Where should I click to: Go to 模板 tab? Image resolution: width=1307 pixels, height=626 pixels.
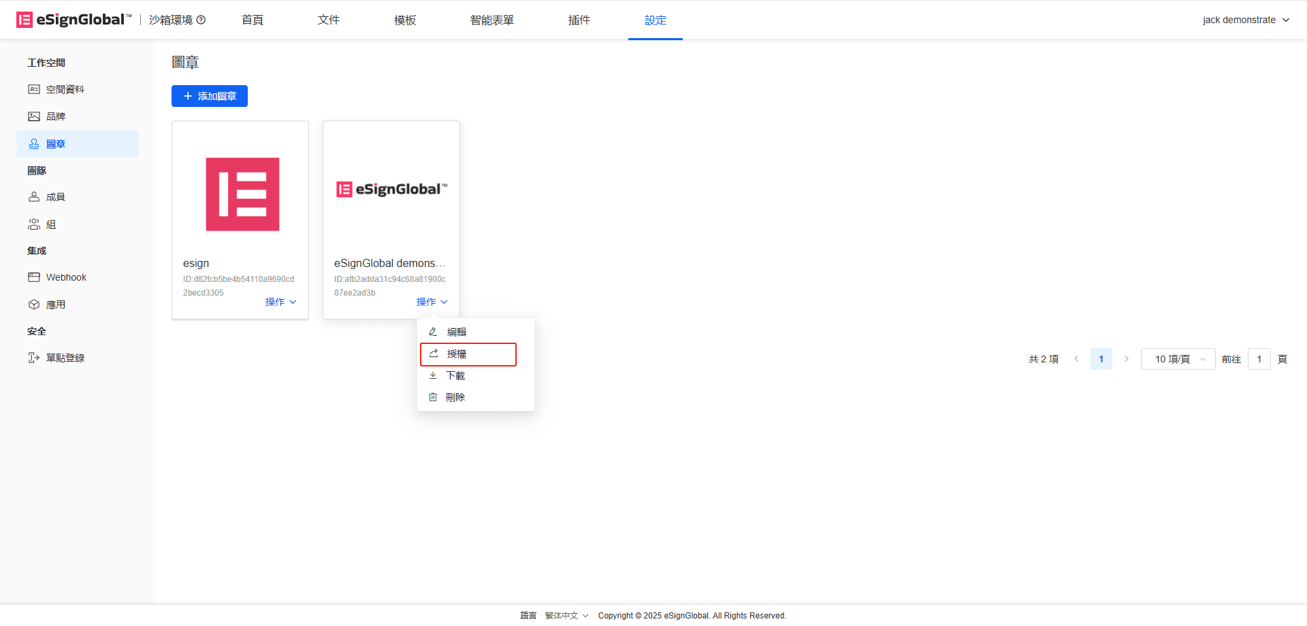(405, 20)
